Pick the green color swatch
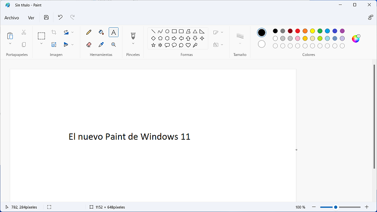This screenshot has width=377, height=212. pos(320,31)
